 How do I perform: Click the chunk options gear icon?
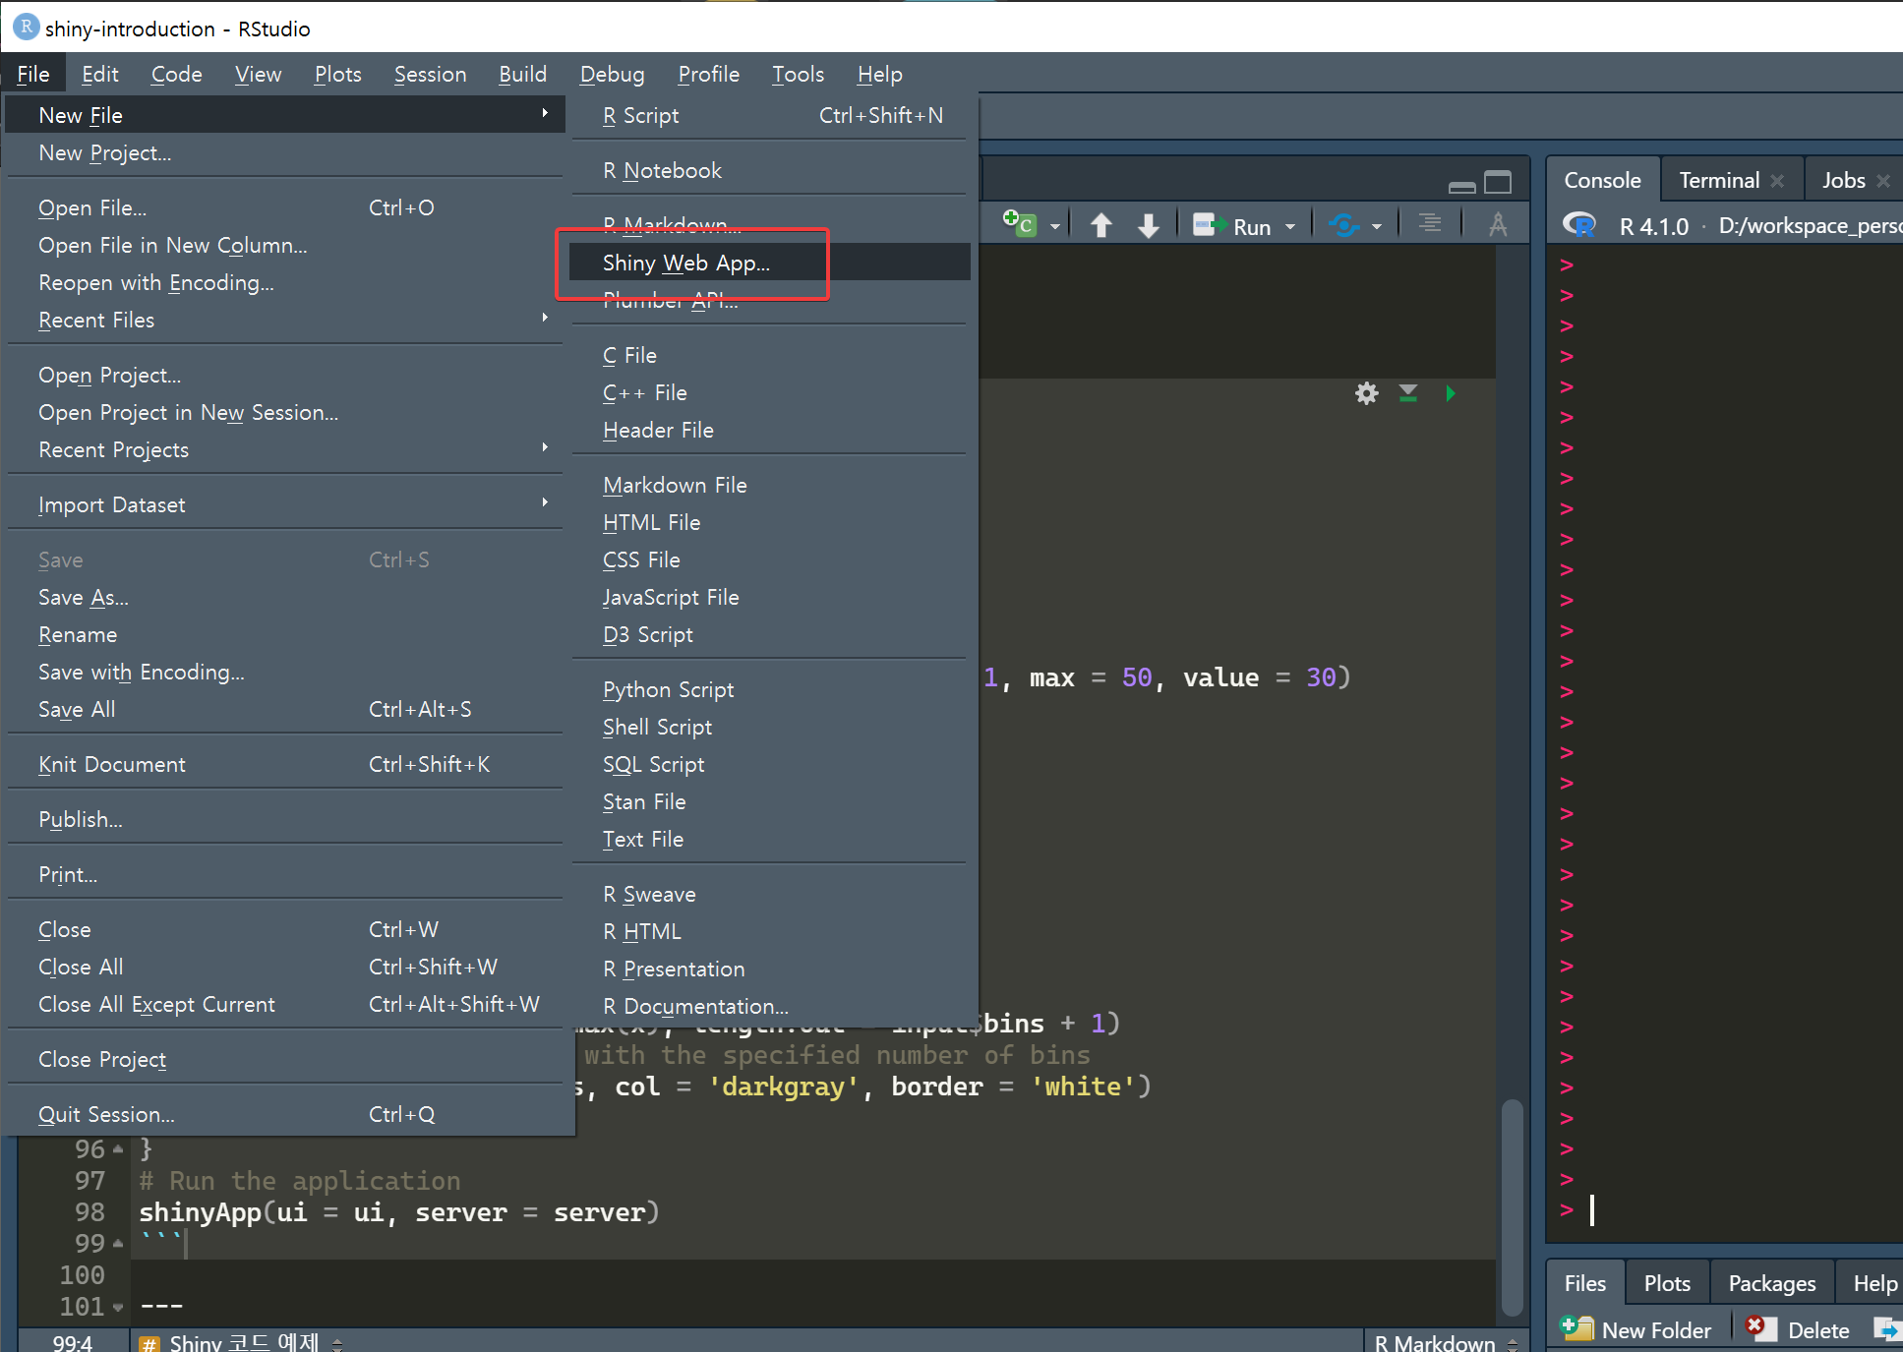(x=1366, y=394)
